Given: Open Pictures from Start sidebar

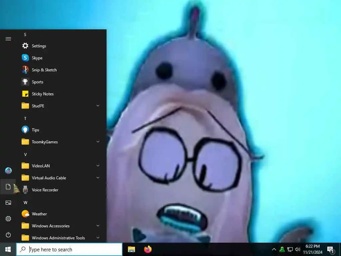Looking at the screenshot, I should coord(8,203).
